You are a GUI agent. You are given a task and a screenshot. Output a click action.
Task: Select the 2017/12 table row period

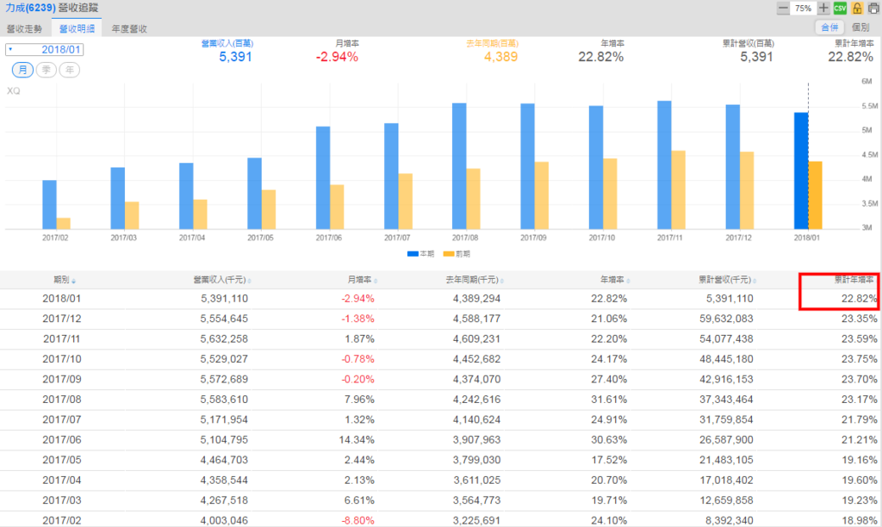(x=62, y=319)
